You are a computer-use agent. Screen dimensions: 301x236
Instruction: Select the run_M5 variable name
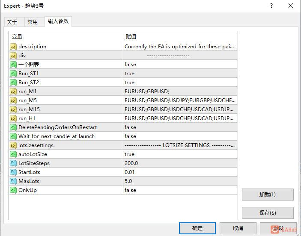click(27, 100)
